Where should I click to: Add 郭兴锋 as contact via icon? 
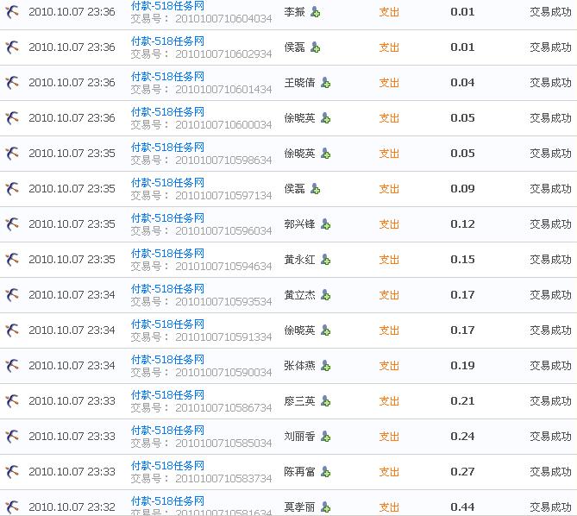click(x=326, y=224)
